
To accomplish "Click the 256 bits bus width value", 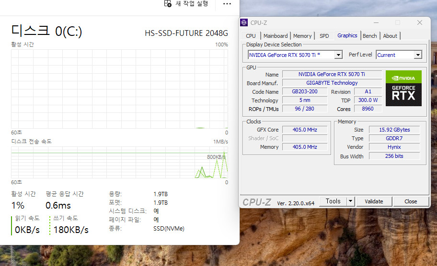I will [x=394, y=156].
